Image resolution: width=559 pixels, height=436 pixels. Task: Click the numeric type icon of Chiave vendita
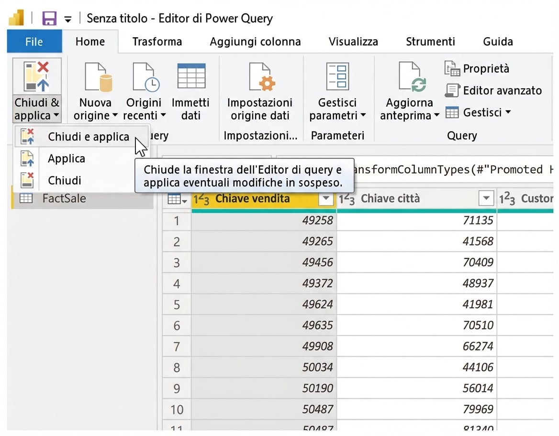tap(201, 199)
